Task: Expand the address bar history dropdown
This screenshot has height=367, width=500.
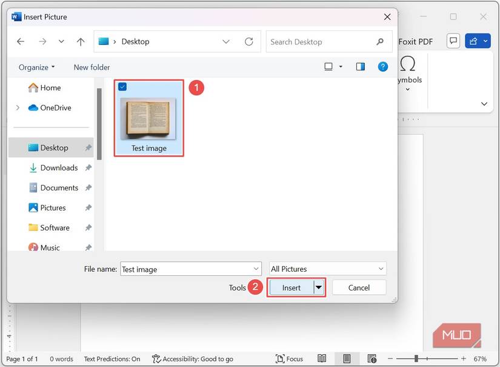Action: point(226,41)
